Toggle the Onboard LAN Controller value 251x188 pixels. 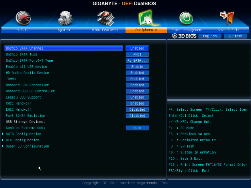tap(137, 85)
